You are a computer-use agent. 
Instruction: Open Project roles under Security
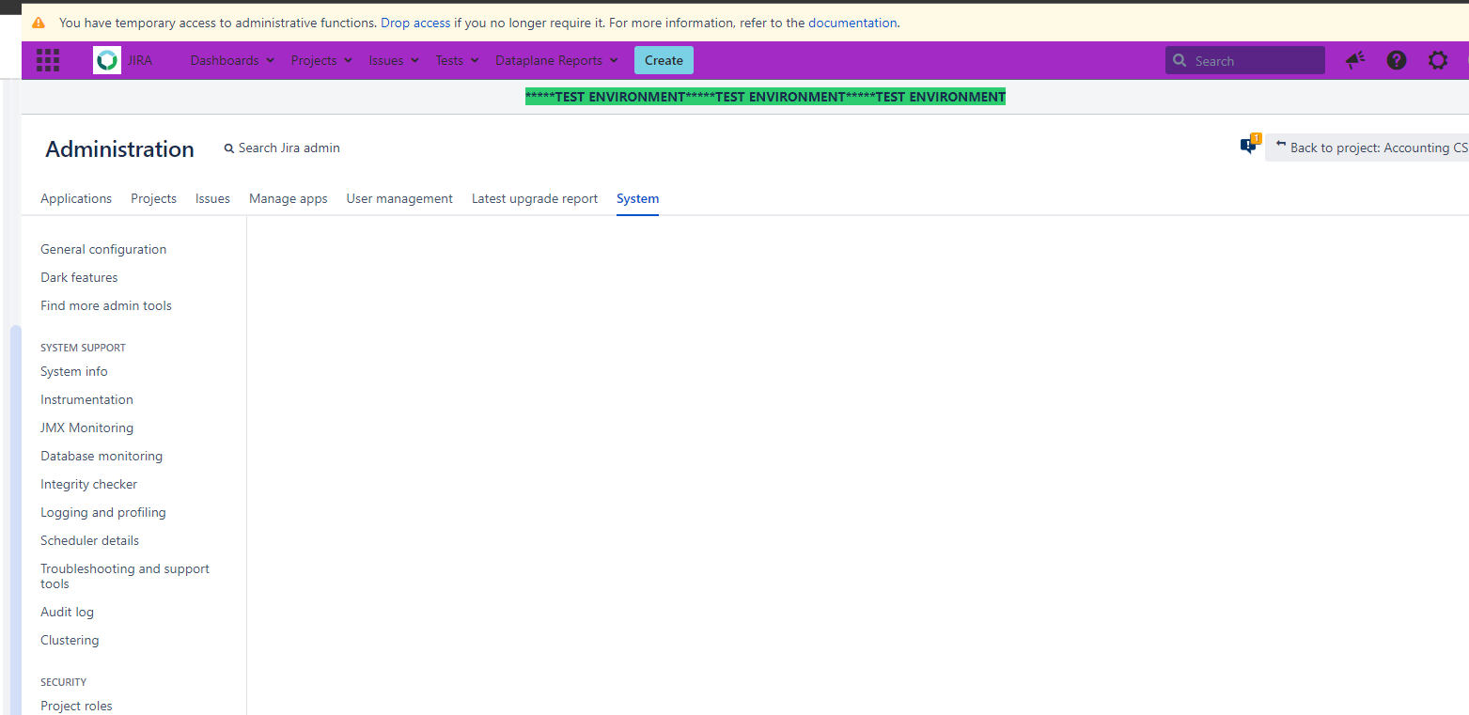coord(76,706)
